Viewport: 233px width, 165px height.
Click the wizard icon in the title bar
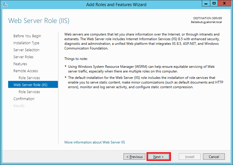click(x=5, y=4)
